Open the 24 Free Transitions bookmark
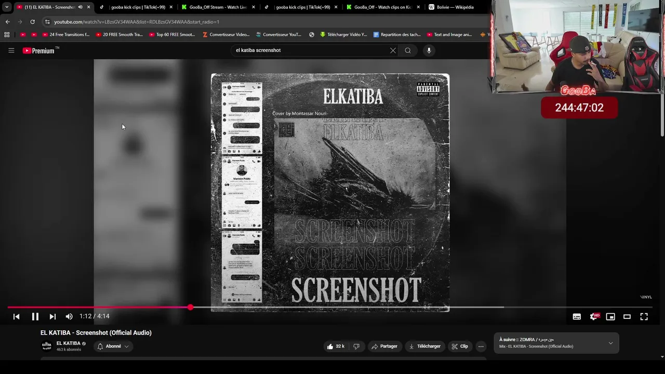Screen dimensions: 665x374 66,35
